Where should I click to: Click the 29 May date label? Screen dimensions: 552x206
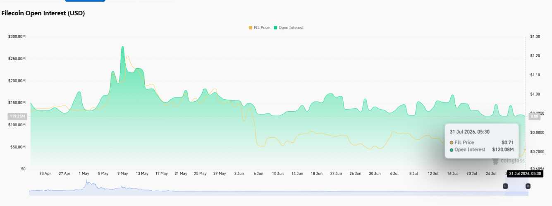[x=220, y=174]
